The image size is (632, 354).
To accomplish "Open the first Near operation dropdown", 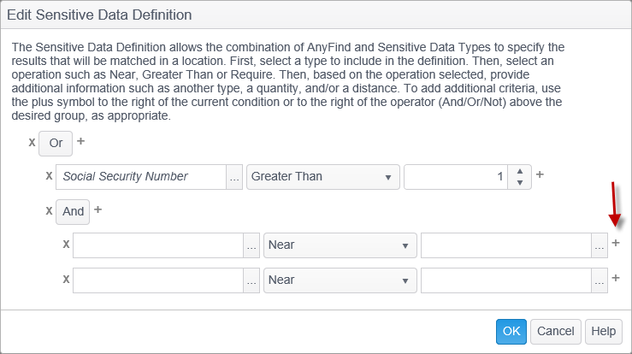I will click(x=340, y=245).
